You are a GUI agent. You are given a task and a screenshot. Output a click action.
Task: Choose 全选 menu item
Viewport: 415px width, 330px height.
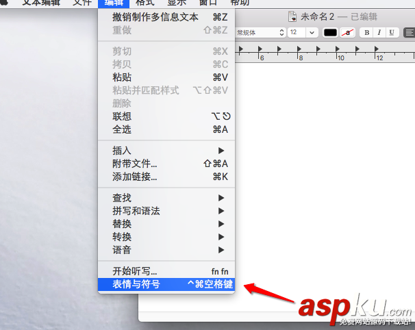coord(166,129)
